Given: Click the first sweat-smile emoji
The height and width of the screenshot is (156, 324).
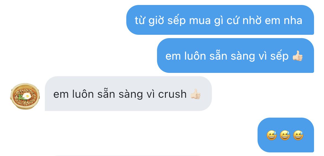Looking at the screenshot, I should 271,135.
